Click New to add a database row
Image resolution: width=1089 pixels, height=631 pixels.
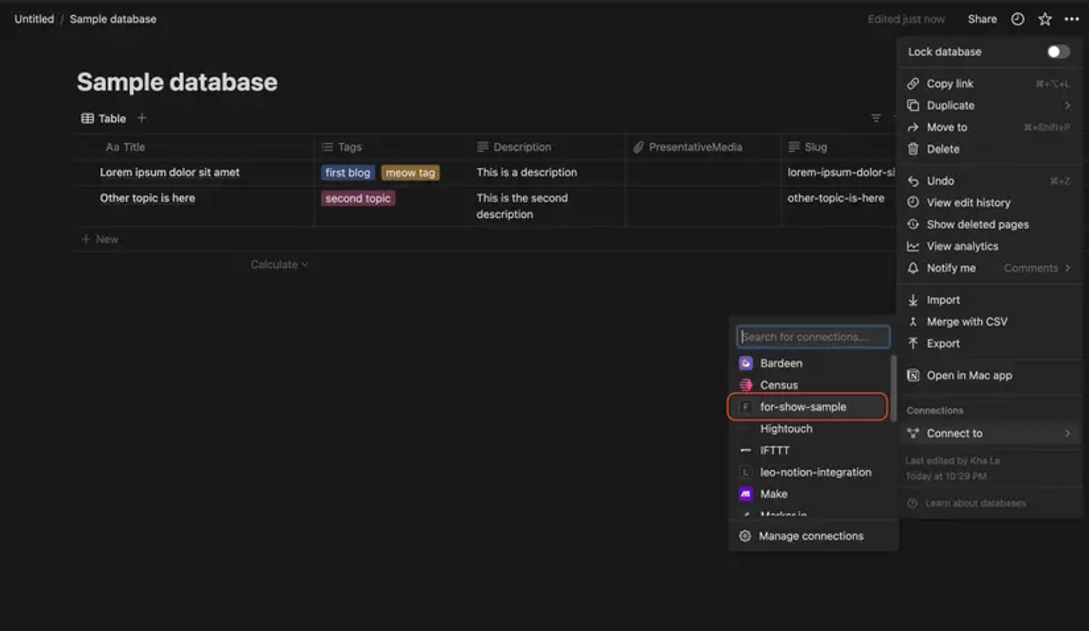click(100, 239)
